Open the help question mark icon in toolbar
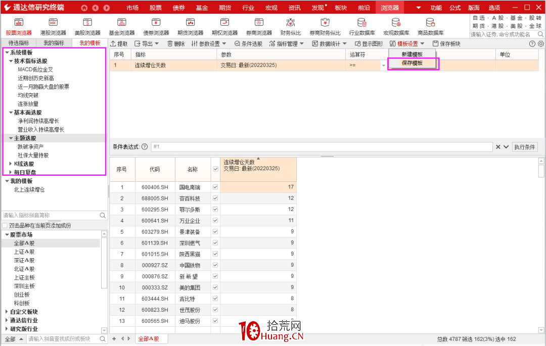546x346 pixels. click(532, 44)
